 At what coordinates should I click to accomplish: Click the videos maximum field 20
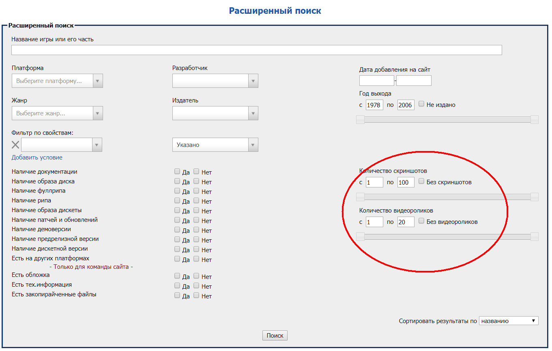coord(406,222)
